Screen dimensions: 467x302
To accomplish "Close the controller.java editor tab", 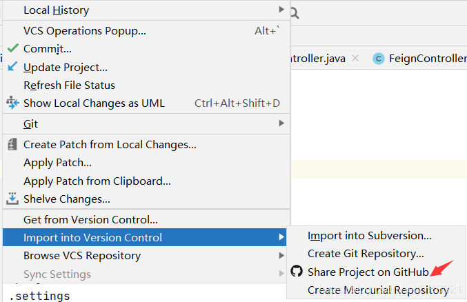I will click(x=355, y=59).
